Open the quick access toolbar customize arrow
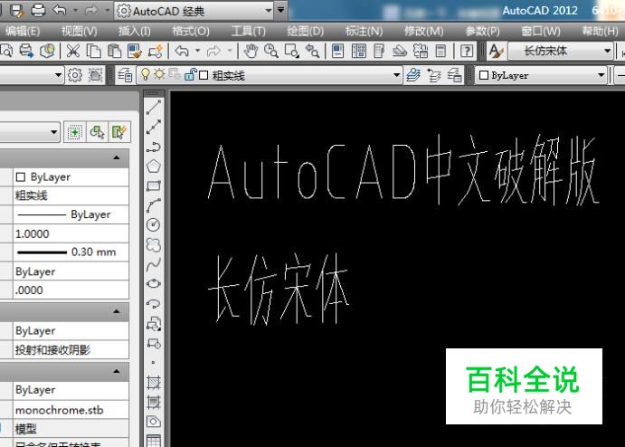This screenshot has height=447, width=625. point(281,10)
